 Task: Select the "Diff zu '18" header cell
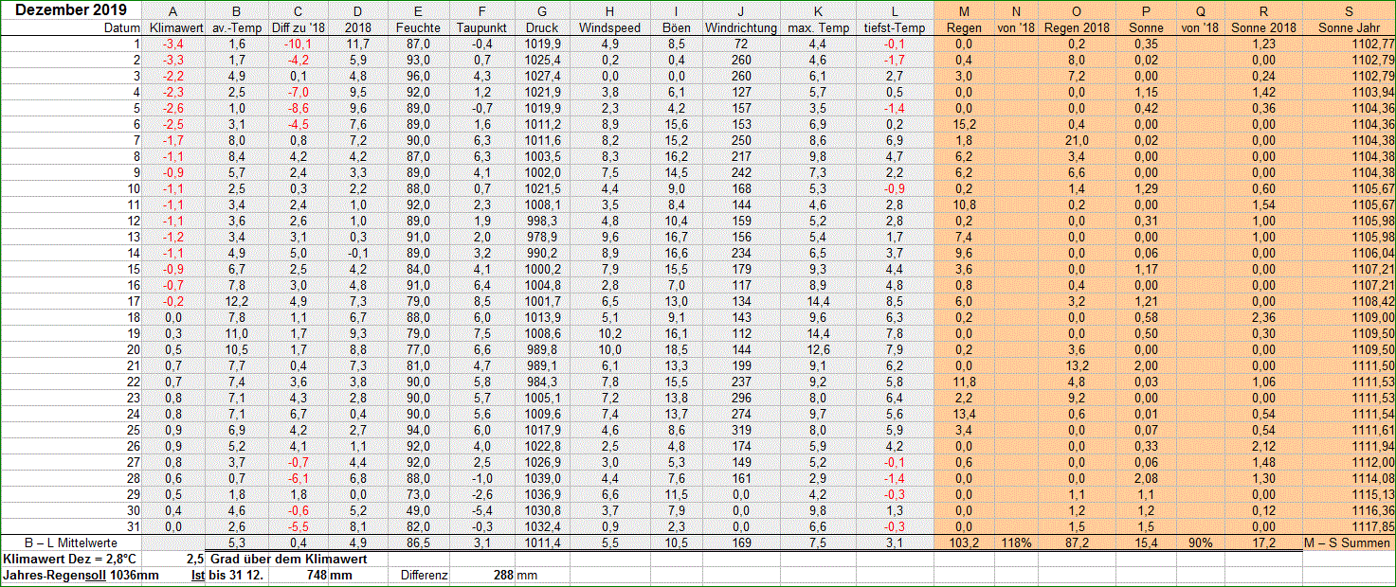(x=298, y=28)
